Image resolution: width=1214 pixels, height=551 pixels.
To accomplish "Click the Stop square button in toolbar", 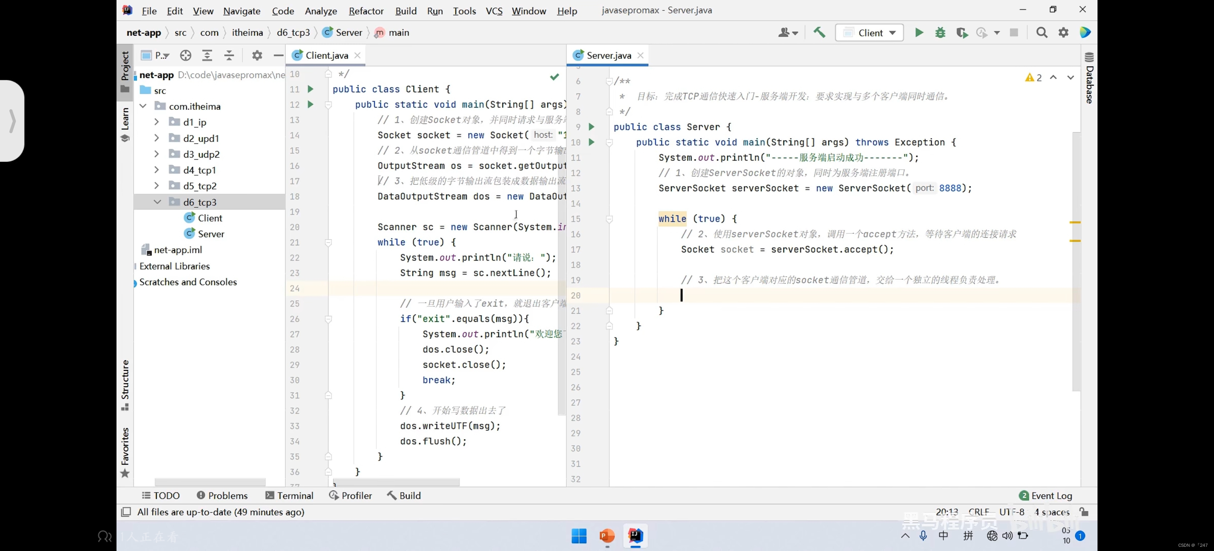I will 1014,33.
